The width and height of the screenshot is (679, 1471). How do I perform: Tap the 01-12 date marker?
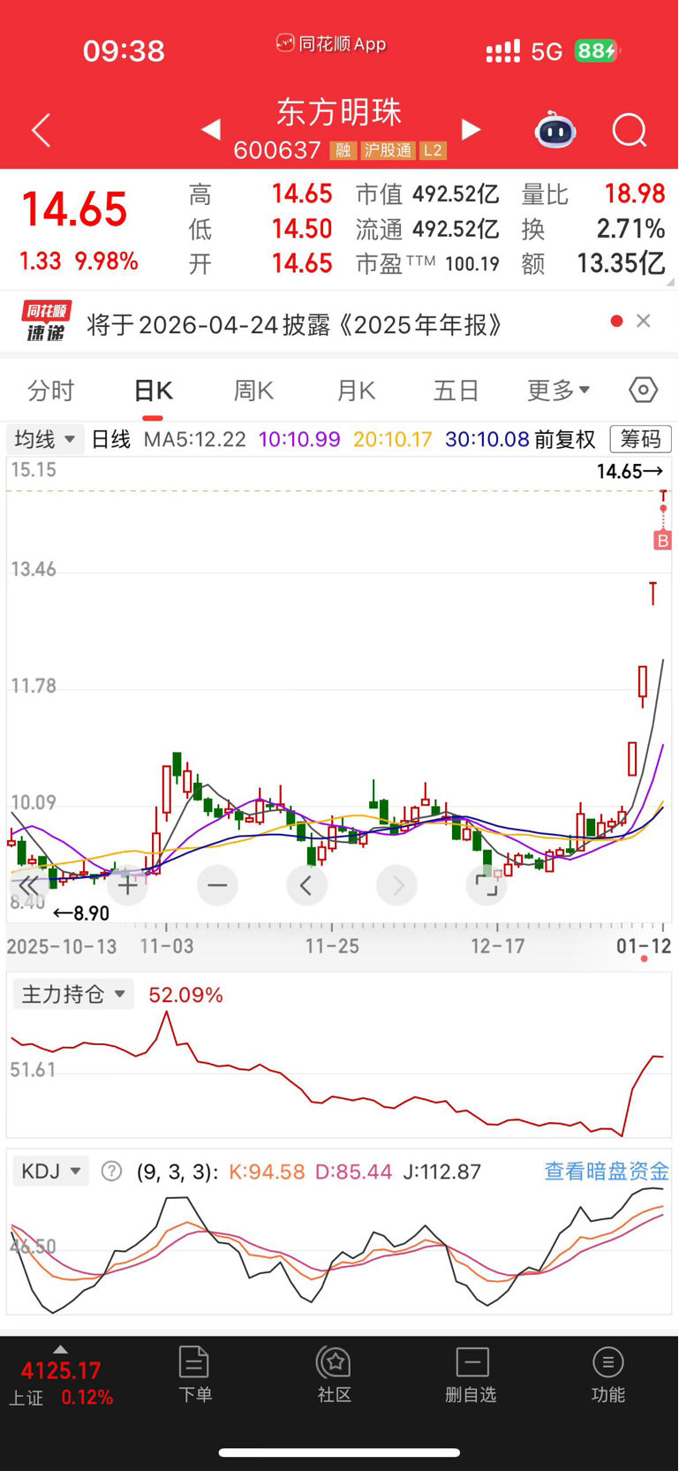click(x=644, y=946)
